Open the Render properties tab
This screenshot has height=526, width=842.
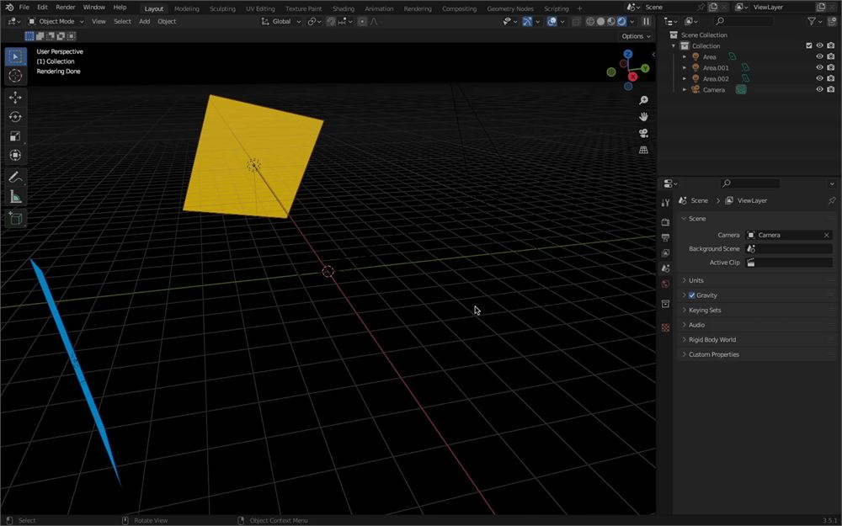click(x=665, y=222)
